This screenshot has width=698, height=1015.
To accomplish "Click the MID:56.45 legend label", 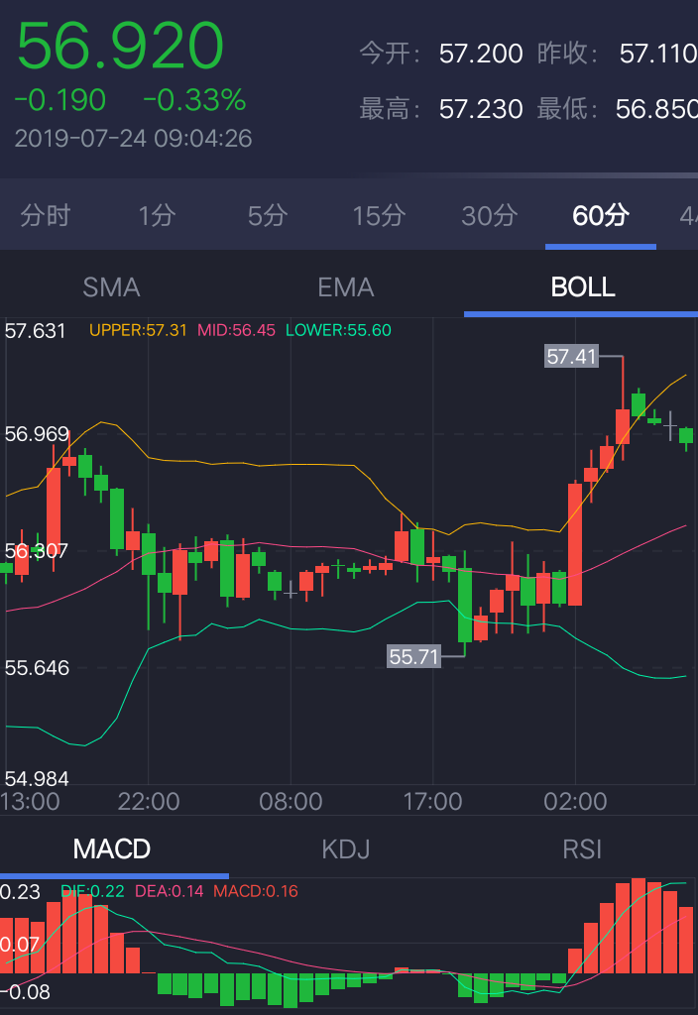I will click(236, 330).
